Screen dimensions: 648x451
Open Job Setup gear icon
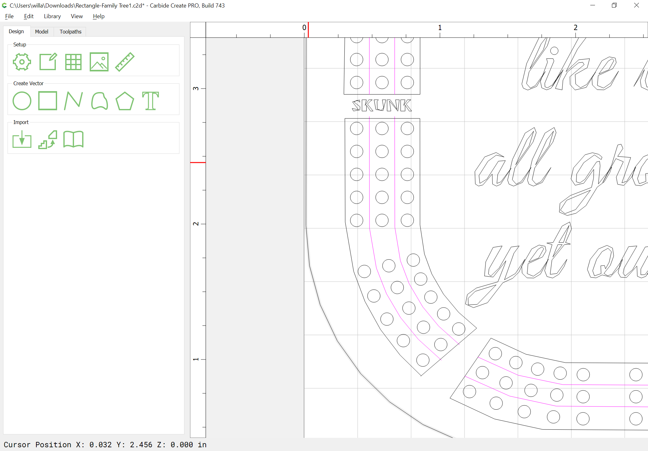click(22, 62)
